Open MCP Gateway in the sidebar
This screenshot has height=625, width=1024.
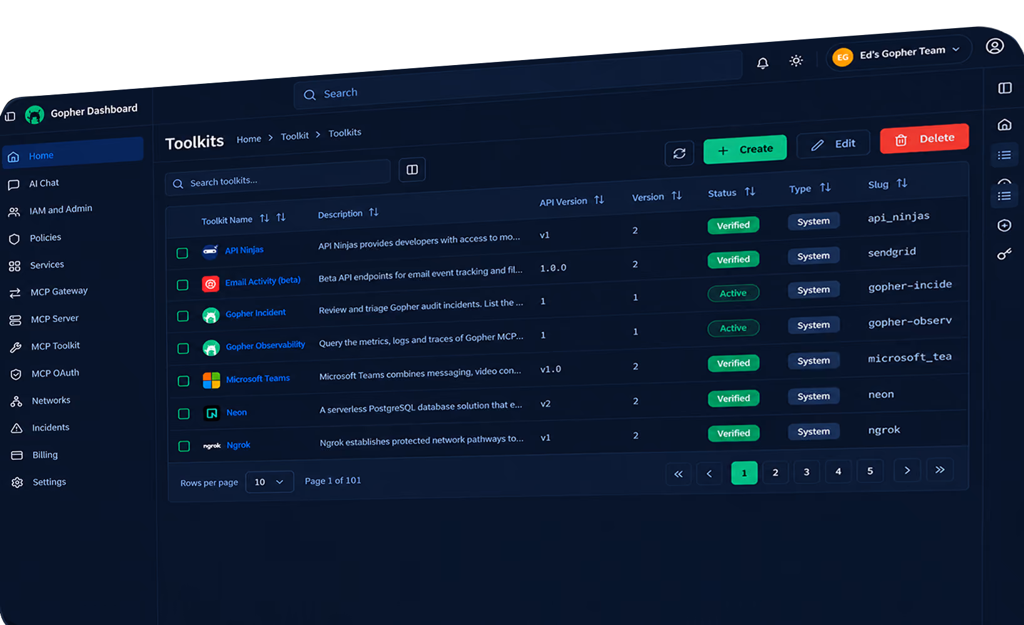coord(59,292)
